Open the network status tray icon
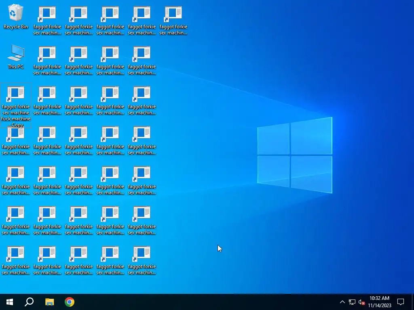 (352, 302)
